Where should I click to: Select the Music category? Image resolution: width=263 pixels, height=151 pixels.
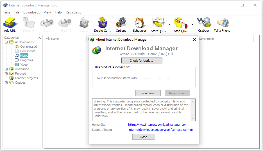tap(24, 56)
